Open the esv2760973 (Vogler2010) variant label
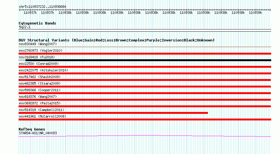The height and width of the screenshot is (154, 280). (x=41, y=50)
